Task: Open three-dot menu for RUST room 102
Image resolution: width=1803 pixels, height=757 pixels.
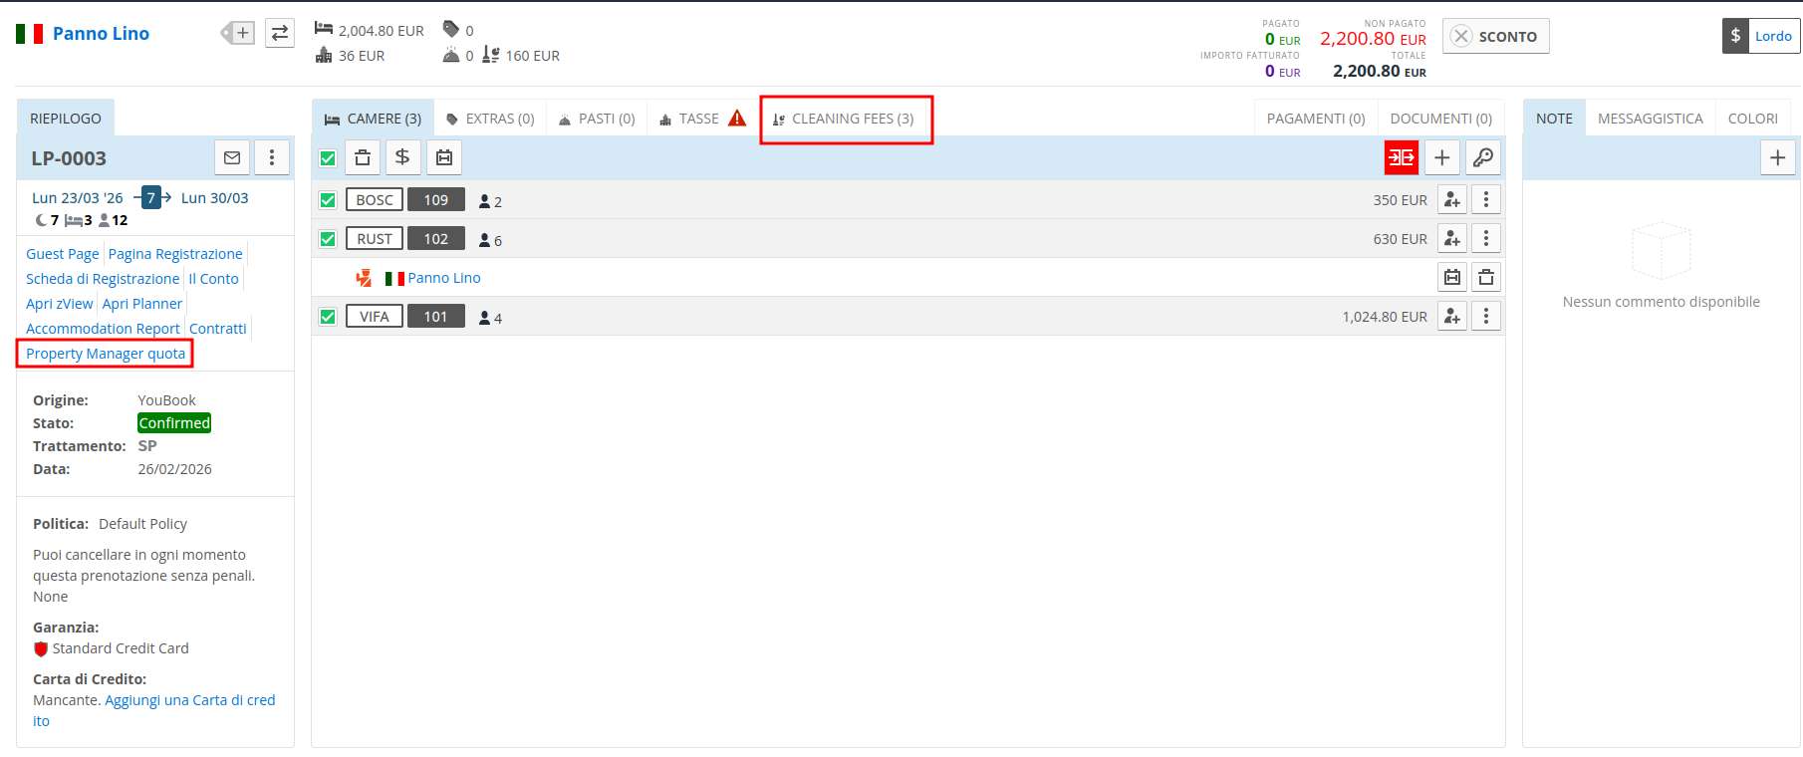Action: coord(1485,239)
